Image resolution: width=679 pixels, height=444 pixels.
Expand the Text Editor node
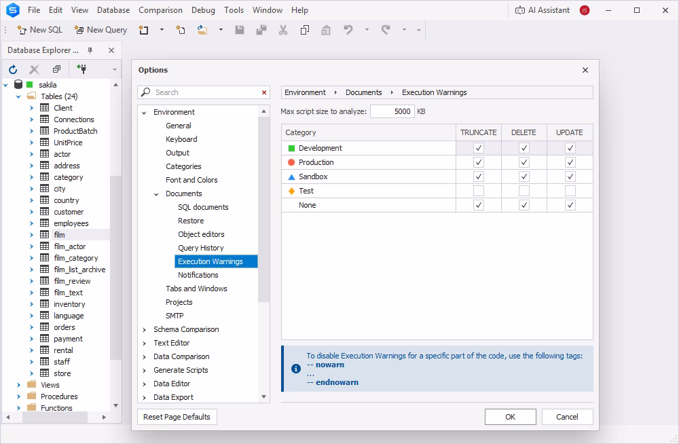click(x=144, y=343)
